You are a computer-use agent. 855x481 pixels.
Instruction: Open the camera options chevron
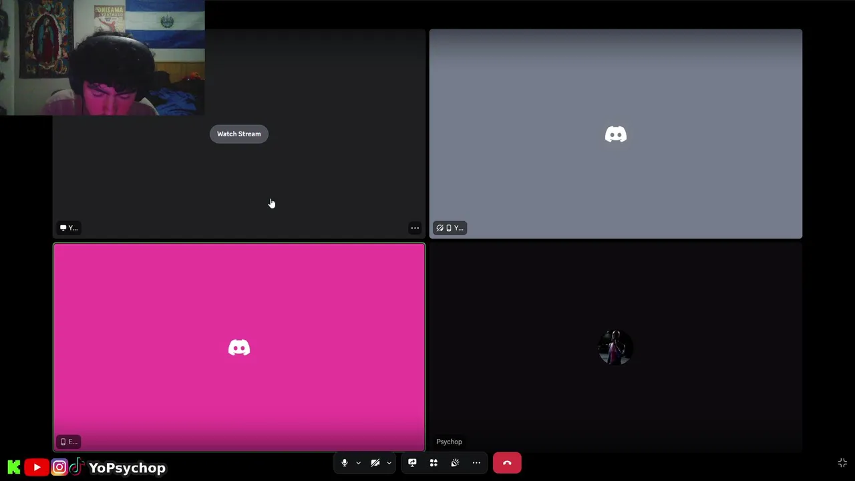tap(389, 463)
